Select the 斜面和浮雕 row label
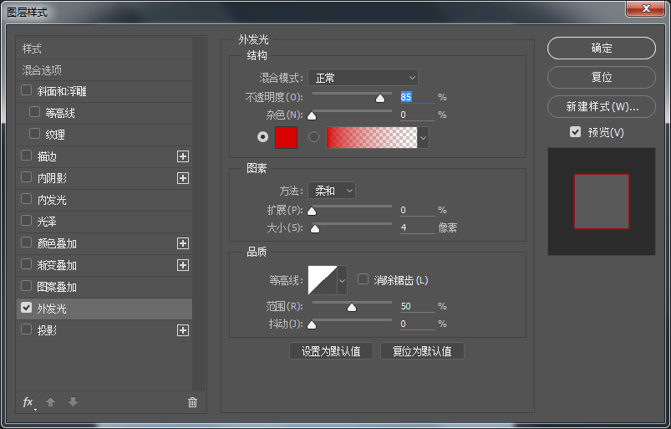This screenshot has height=429, width=671. pyautogui.click(x=62, y=91)
